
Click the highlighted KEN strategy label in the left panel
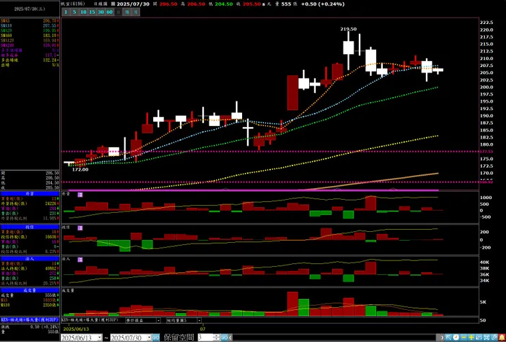[29, 319]
